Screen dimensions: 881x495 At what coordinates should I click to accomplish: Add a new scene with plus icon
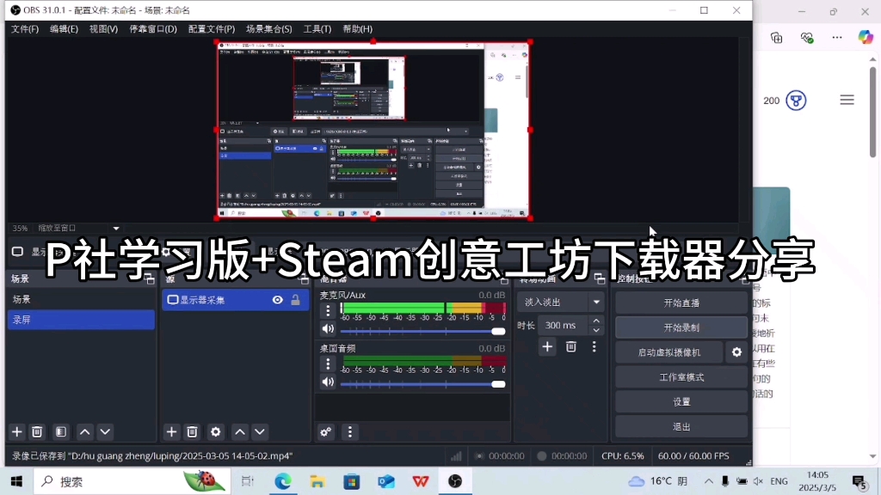coord(17,431)
